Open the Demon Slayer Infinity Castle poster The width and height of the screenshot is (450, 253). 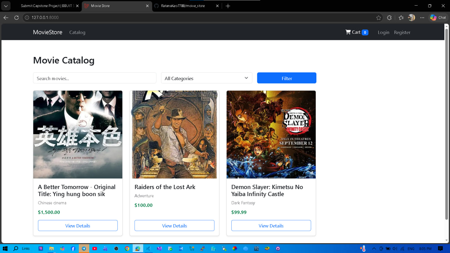pyautogui.click(x=271, y=135)
